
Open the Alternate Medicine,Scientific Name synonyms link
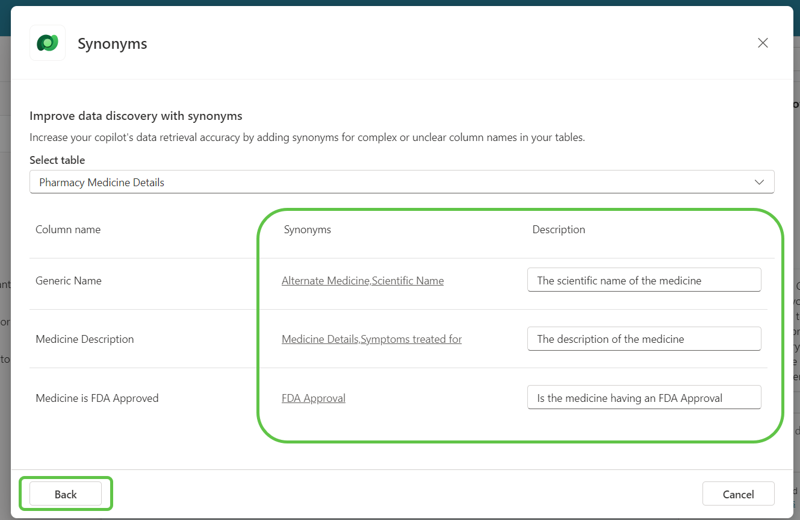point(362,280)
